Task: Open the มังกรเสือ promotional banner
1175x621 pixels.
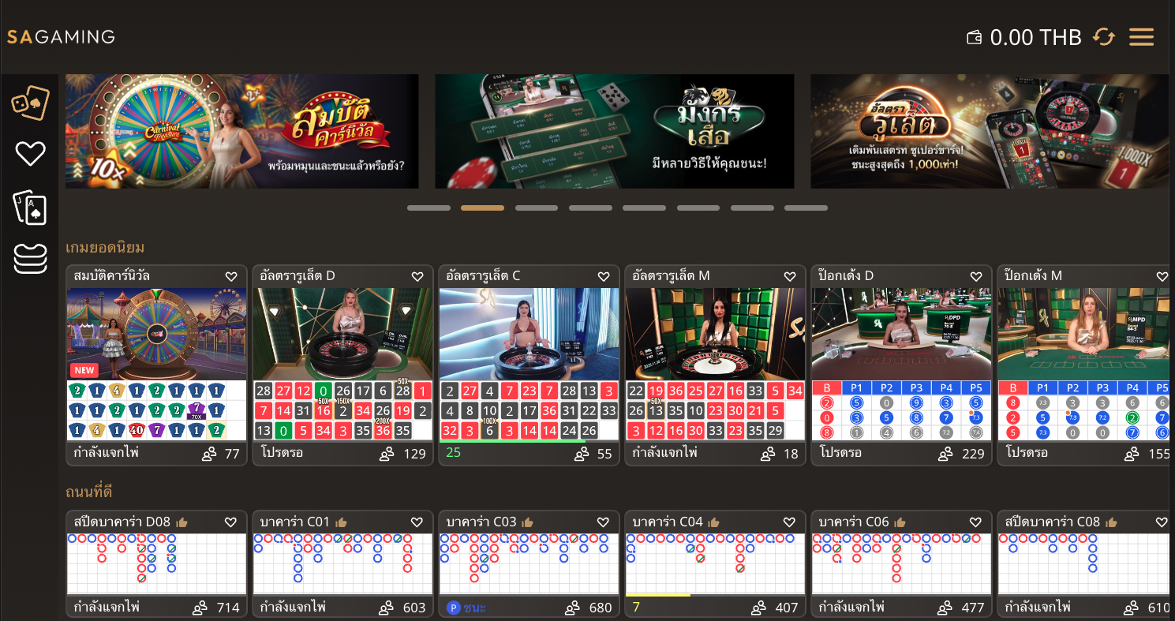Action: 614,131
